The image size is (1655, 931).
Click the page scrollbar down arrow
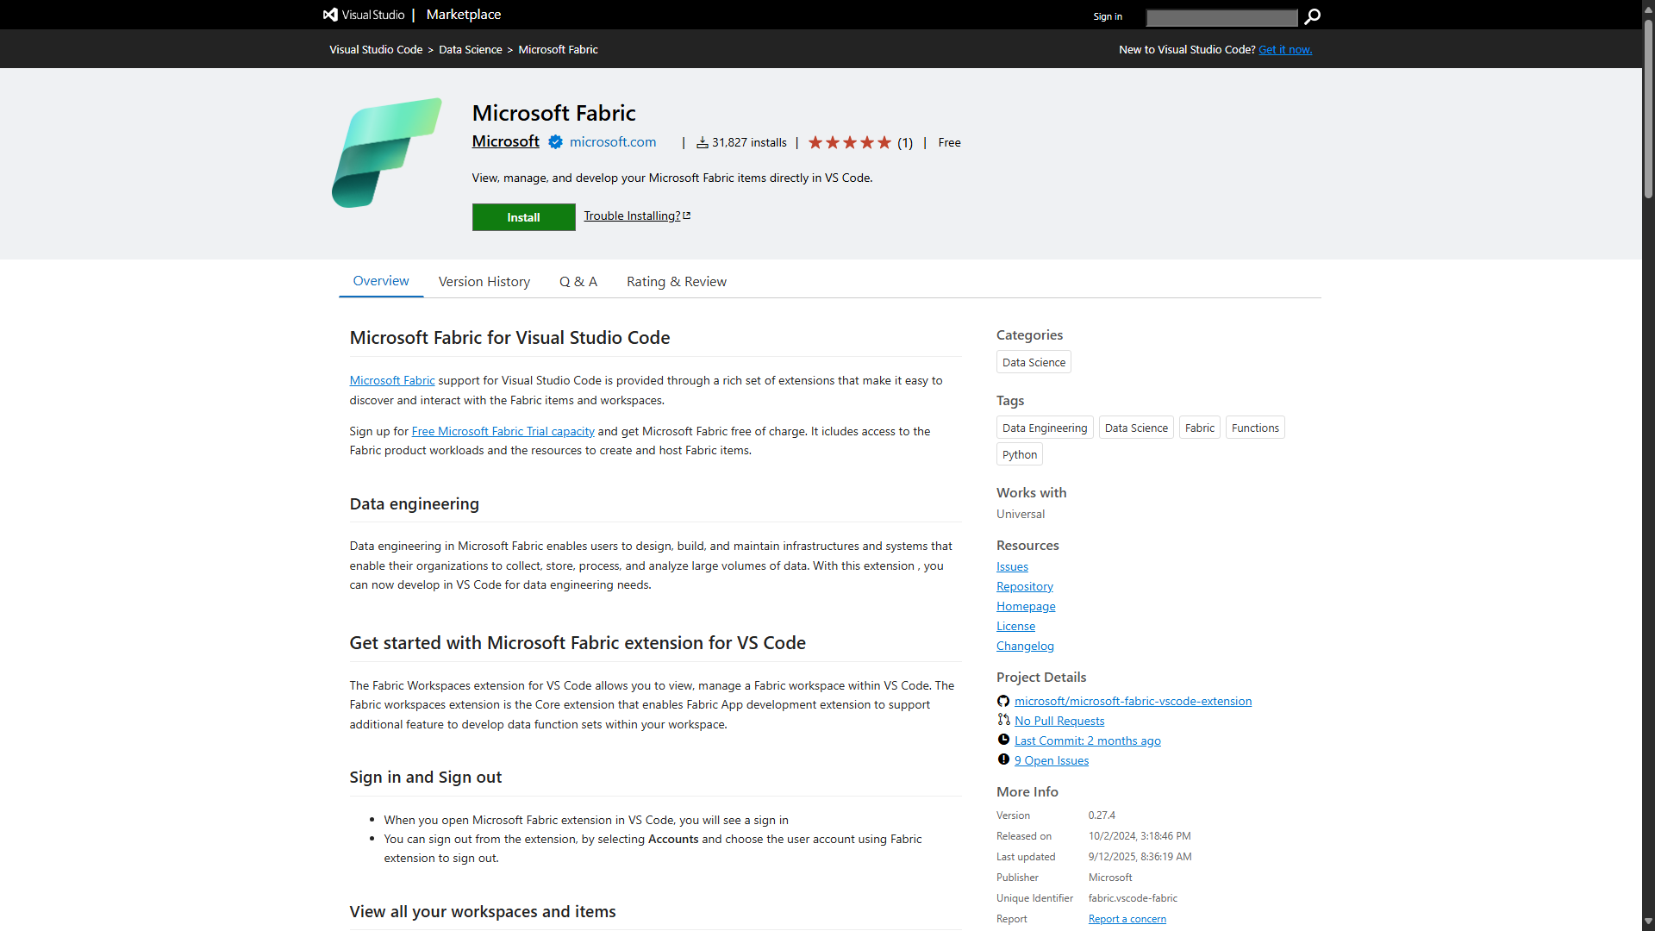click(1648, 922)
